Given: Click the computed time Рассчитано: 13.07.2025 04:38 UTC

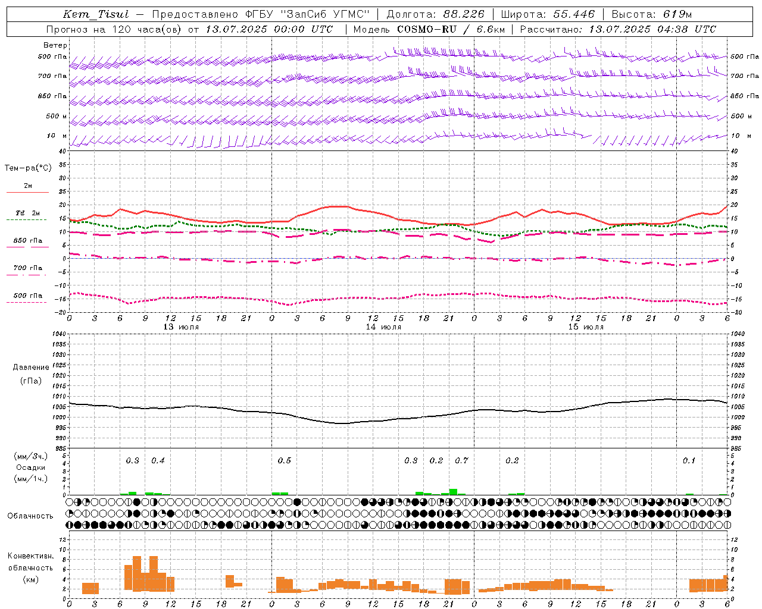Looking at the screenshot, I should pyautogui.click(x=618, y=29).
